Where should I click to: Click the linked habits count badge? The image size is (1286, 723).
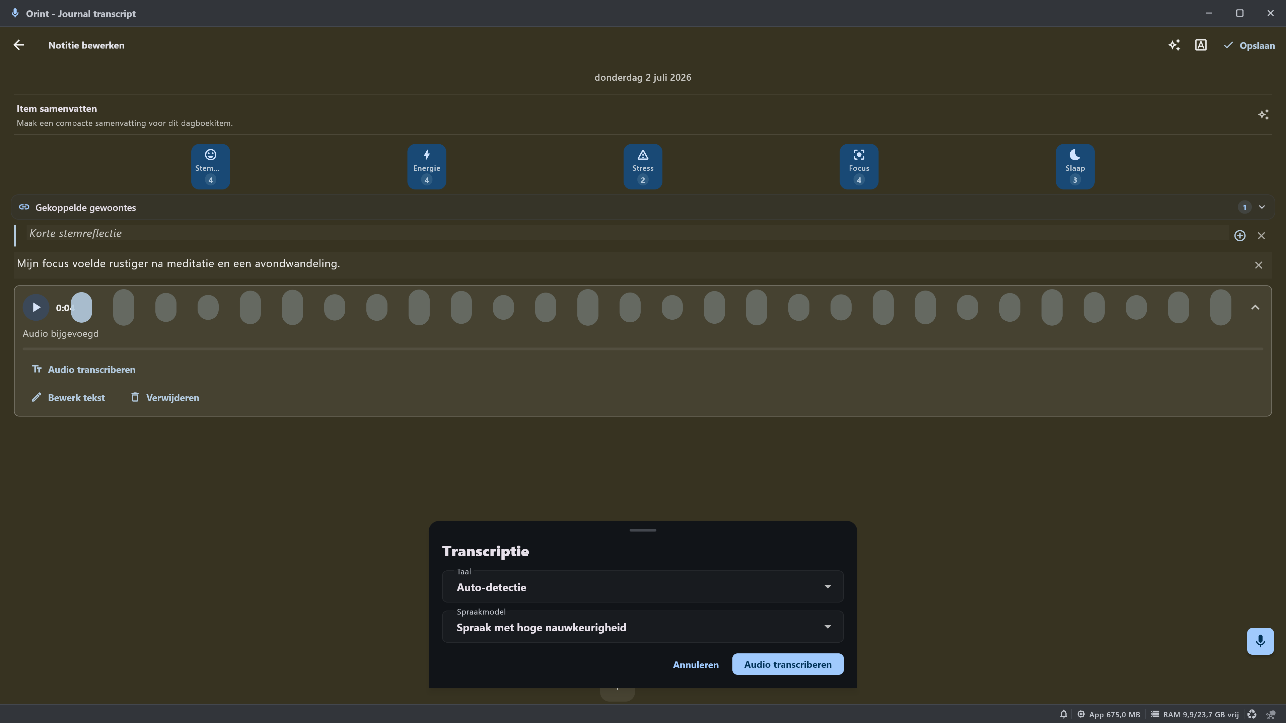tap(1244, 207)
